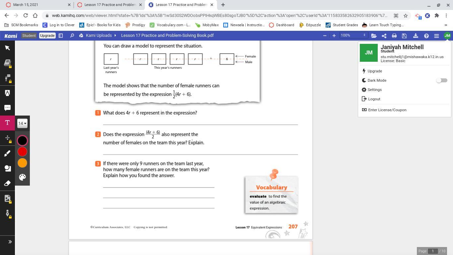This screenshot has width=453, height=255.
Task: Open document search magnifier
Action: click(x=72, y=36)
